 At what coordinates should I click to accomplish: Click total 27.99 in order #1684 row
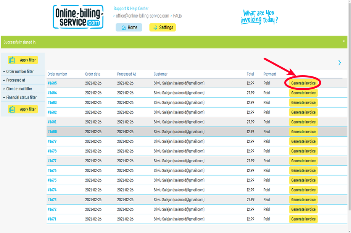(x=250, y=93)
